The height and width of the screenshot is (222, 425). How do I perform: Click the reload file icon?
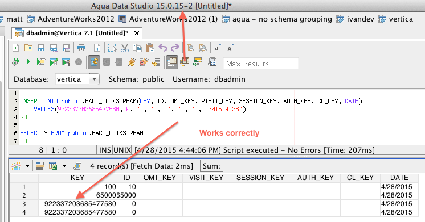(97, 48)
